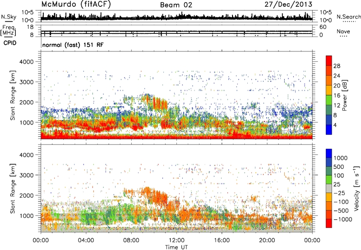Image resolution: width=361 pixels, height=250 pixels.
Task: Click the Slant Range label of velocity panel
Action: [x=13, y=188]
